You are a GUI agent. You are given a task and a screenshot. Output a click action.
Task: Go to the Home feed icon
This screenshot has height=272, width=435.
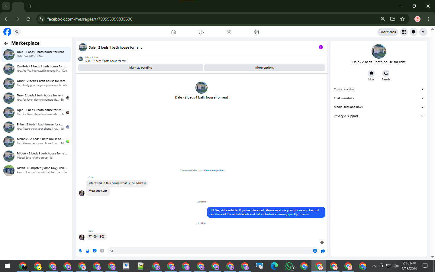[x=174, y=32]
